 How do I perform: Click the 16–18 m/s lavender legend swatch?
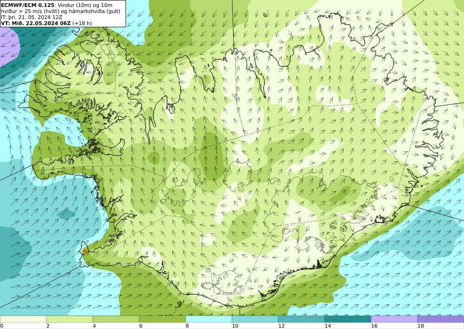pos(394,319)
